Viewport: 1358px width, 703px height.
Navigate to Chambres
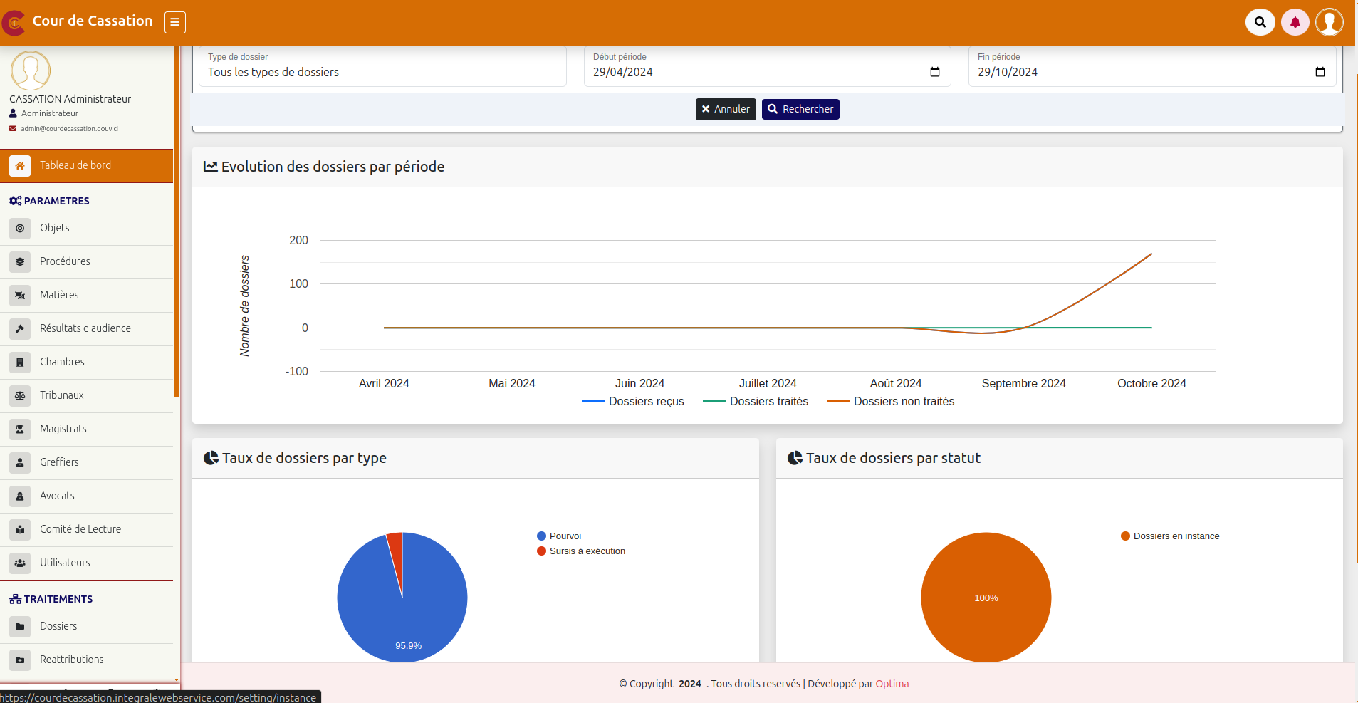tap(86, 363)
